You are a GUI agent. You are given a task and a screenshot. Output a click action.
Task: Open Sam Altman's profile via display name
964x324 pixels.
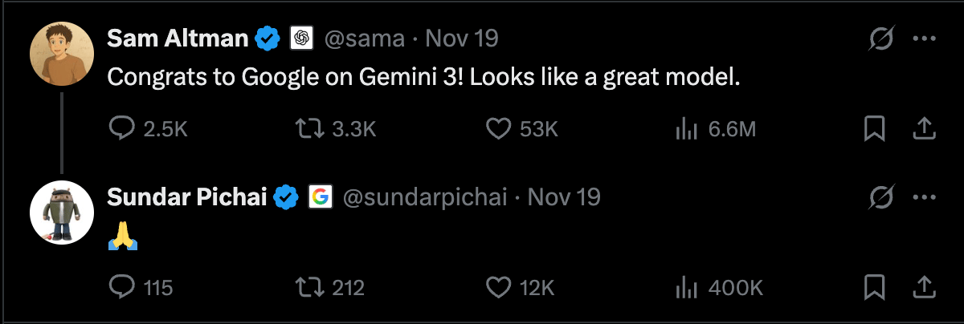click(x=177, y=38)
